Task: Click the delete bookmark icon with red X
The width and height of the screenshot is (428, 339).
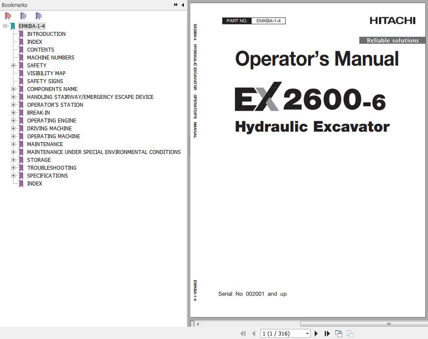Action: coord(8,16)
